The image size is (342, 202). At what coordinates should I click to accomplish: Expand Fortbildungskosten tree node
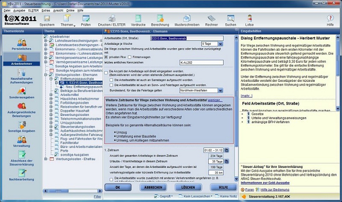tap(51, 103)
